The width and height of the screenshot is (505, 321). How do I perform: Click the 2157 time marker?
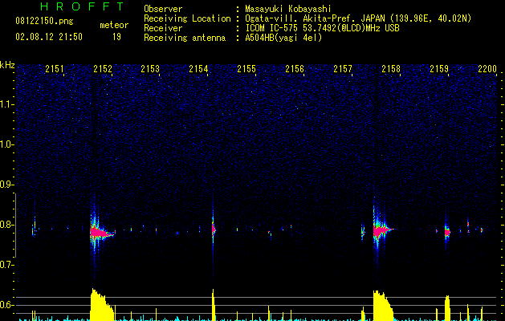pyautogui.click(x=343, y=68)
